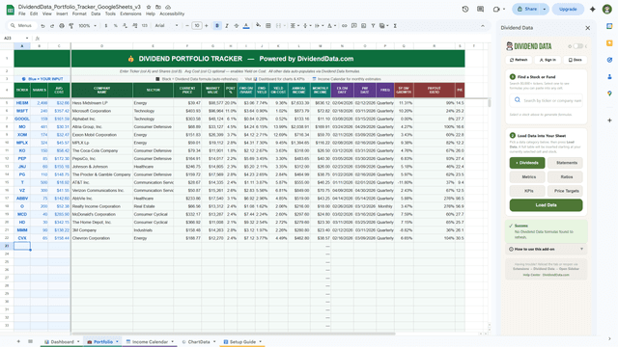Open Google Keep in side panel

(x=609, y=42)
